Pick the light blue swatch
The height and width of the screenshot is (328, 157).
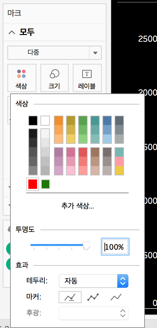[x=107, y=139]
